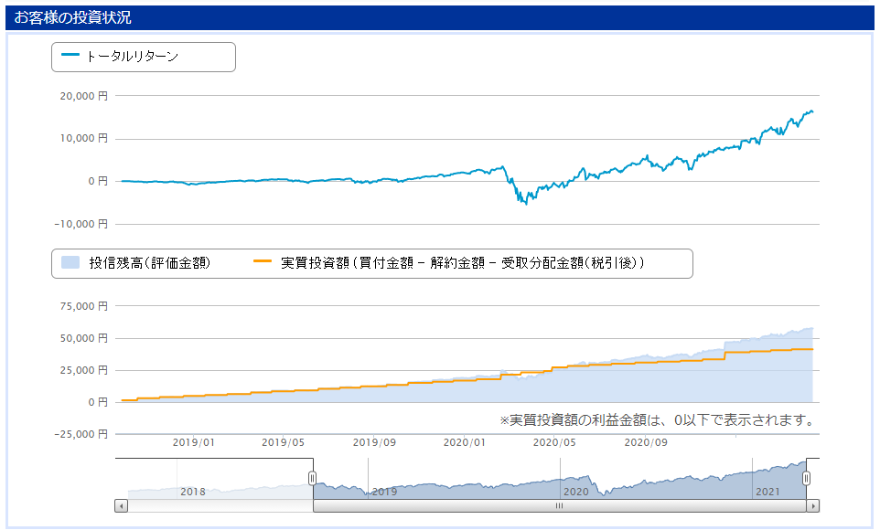Click the 75,000 円 y-axis label
The width and height of the screenshot is (880, 530).
click(x=83, y=306)
